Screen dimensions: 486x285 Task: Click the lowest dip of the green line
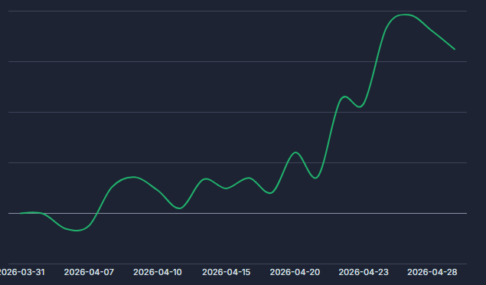coord(77,231)
